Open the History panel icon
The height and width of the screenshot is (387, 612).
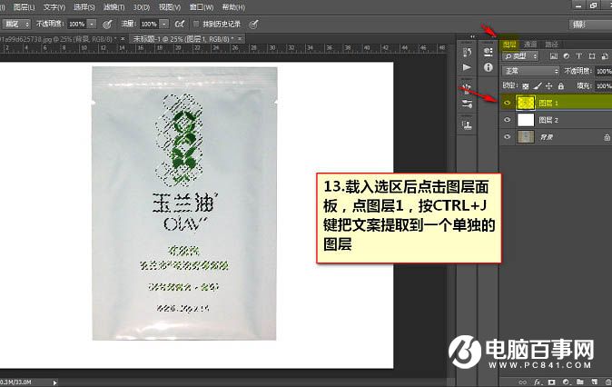click(467, 52)
